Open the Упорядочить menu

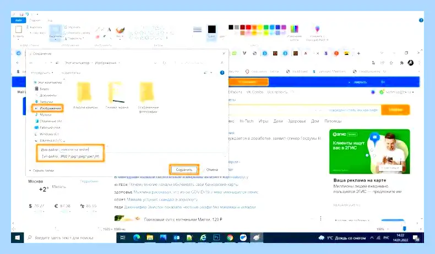click(x=42, y=73)
